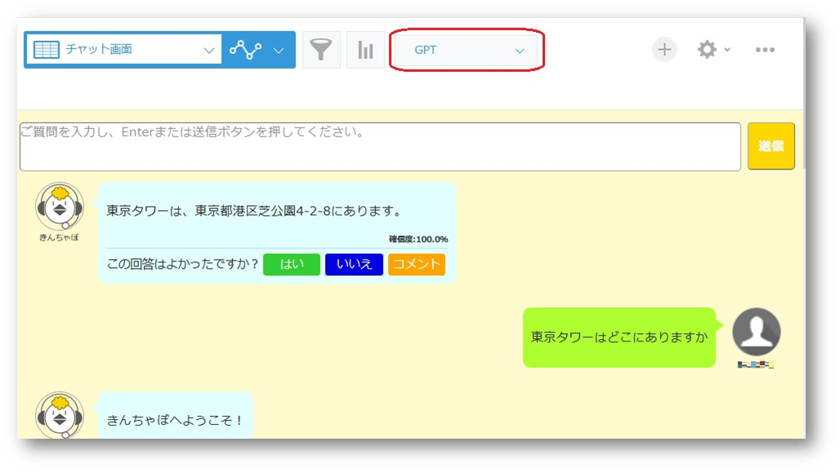This screenshot has height=473, width=840.
Task: Open the GPT model dropdown
Action: (467, 51)
